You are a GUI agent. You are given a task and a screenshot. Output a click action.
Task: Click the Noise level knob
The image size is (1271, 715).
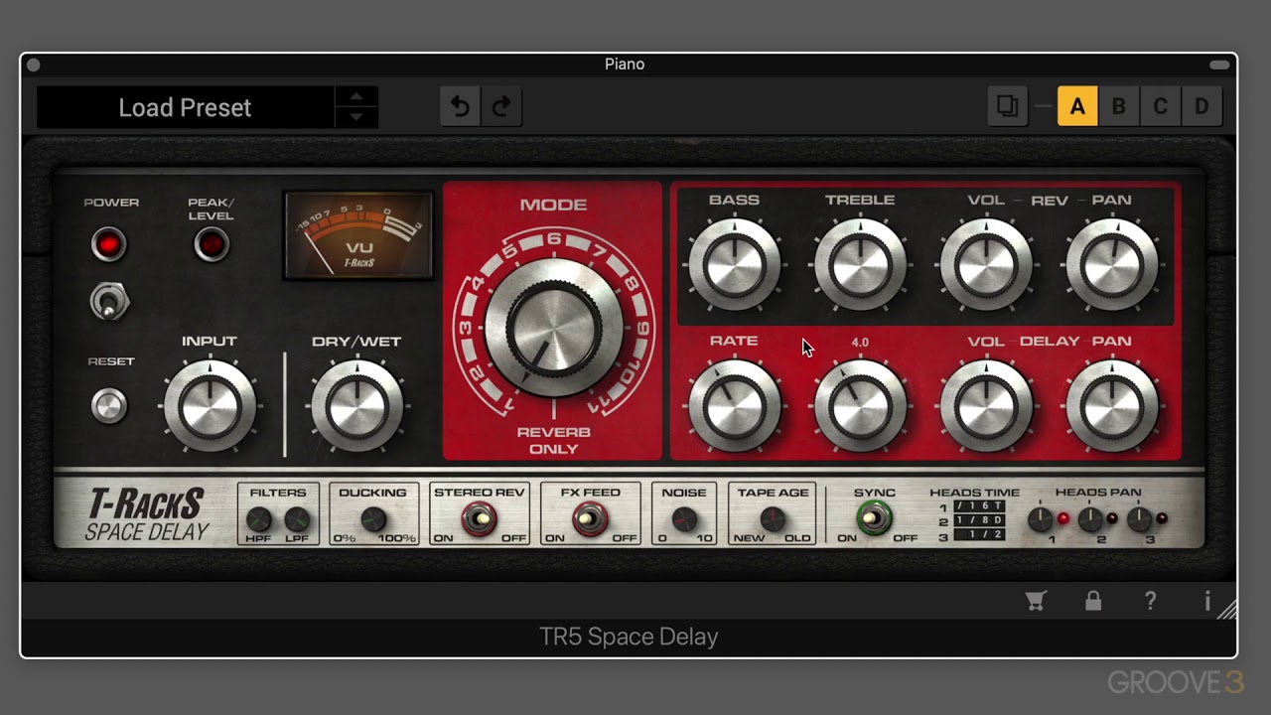[684, 518]
